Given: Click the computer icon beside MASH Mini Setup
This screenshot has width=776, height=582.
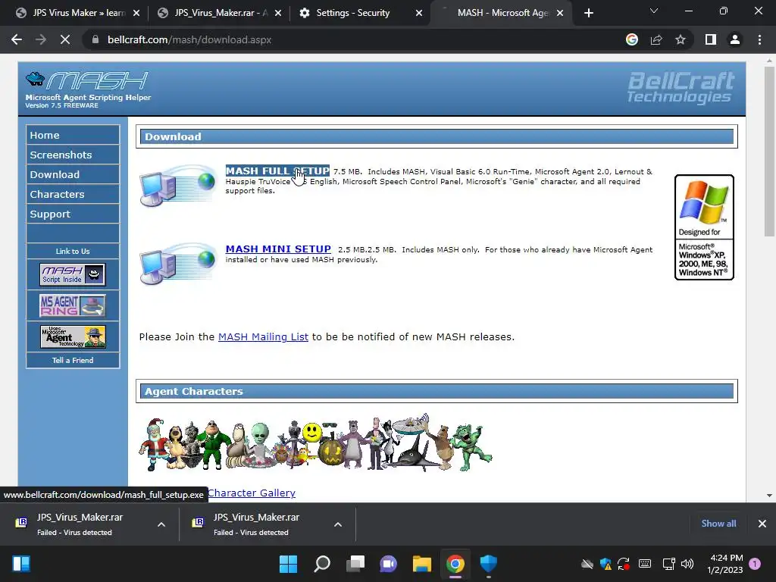Looking at the screenshot, I should [178, 264].
